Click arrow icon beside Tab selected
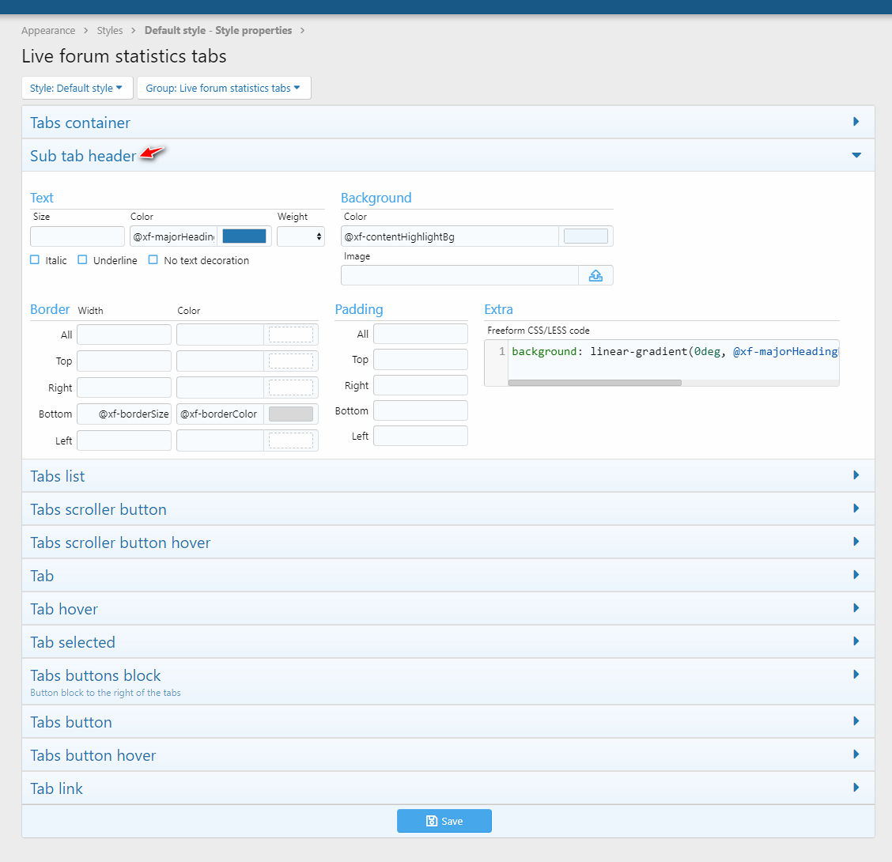The width and height of the screenshot is (892, 862). click(x=856, y=641)
